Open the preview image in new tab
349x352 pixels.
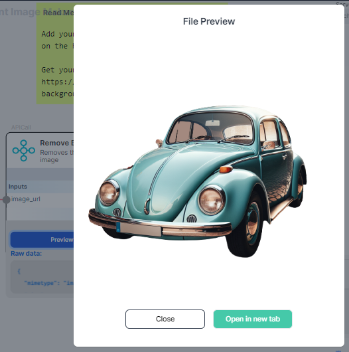coord(253,319)
